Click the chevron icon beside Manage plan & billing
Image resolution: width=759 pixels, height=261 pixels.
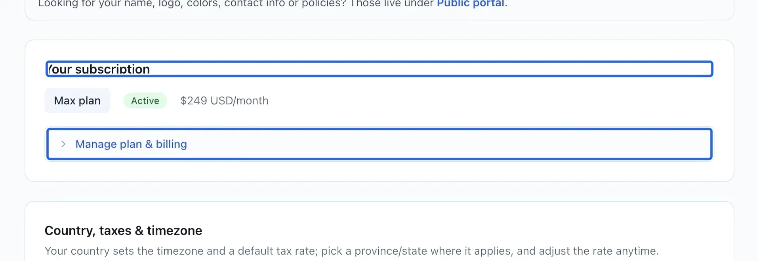[63, 144]
